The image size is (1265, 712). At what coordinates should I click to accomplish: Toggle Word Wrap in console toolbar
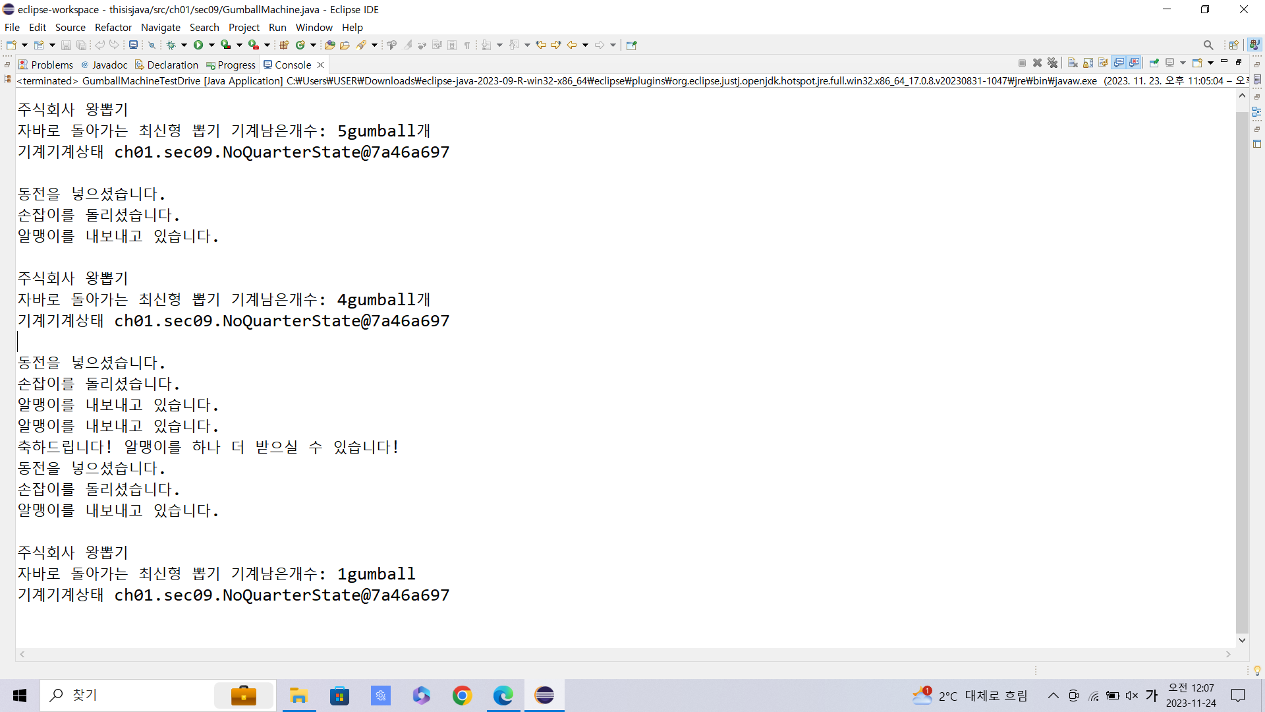[1103, 63]
